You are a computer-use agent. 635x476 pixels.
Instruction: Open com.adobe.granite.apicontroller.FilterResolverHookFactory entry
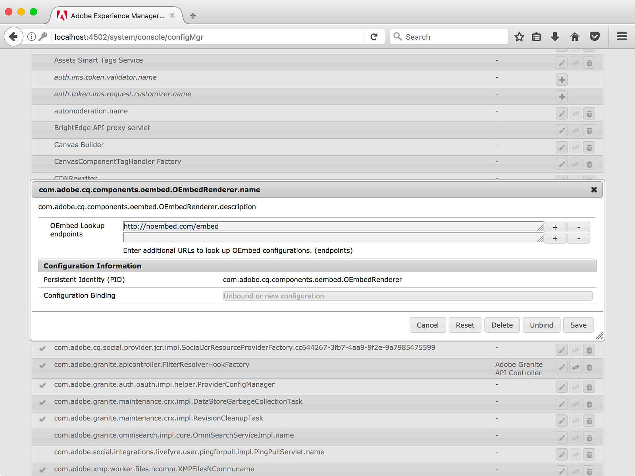152,365
